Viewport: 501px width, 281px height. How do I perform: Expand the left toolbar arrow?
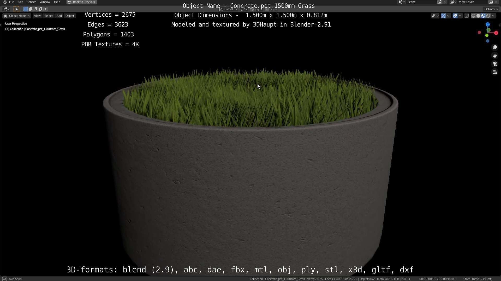[1, 25]
